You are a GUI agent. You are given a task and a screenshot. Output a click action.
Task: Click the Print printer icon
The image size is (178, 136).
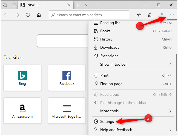coord(96,75)
